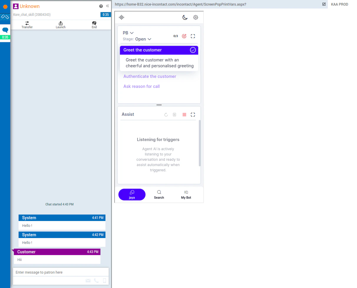Select the 'Ask reason for call' step
Viewport: 357px width, 288px height.
tap(141, 86)
